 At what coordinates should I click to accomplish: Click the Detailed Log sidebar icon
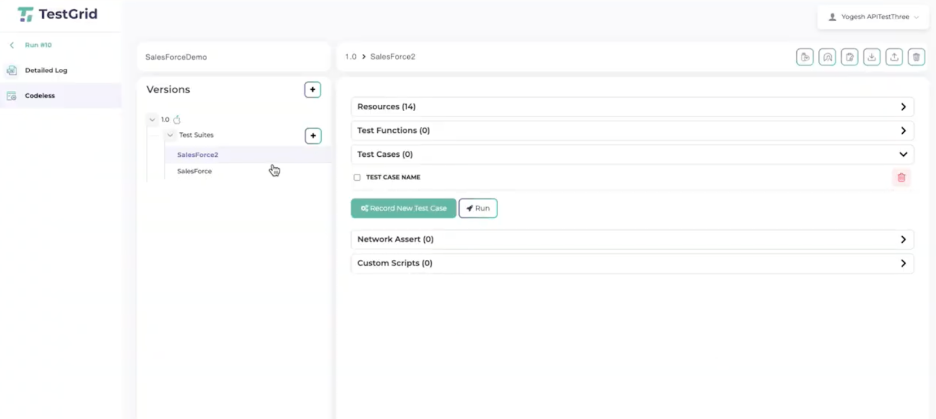click(12, 70)
